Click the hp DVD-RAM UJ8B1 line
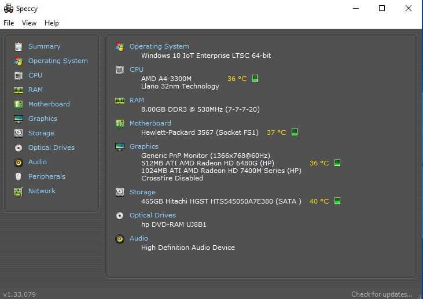 pyautogui.click(x=174, y=224)
